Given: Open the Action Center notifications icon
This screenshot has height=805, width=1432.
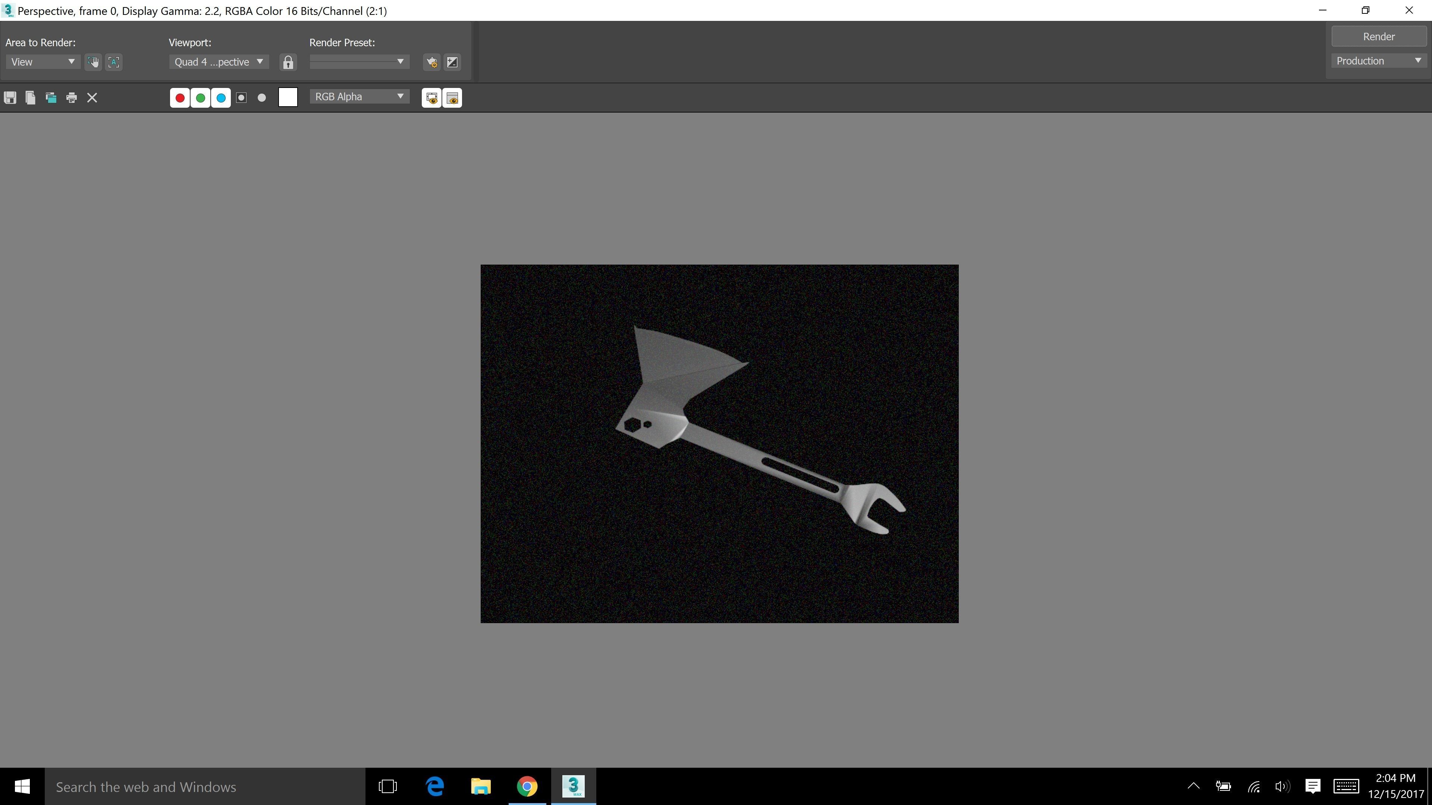Looking at the screenshot, I should coord(1313,786).
